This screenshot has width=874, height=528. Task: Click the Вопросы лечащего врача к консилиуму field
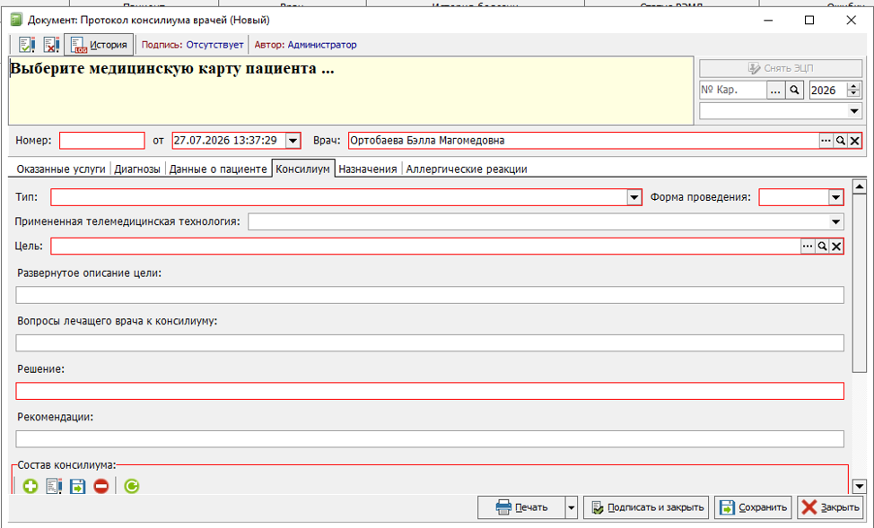point(430,343)
